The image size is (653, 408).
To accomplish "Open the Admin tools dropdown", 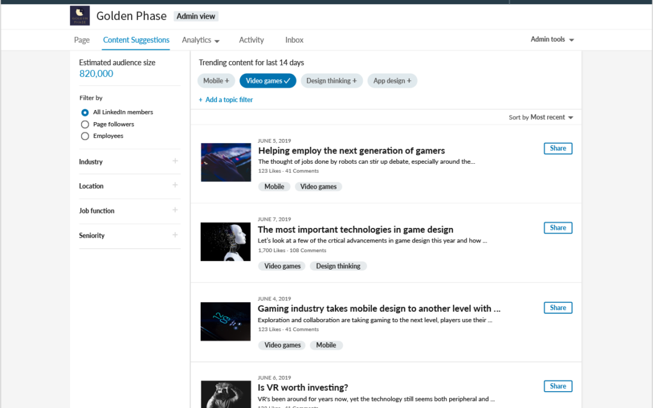I will point(551,39).
